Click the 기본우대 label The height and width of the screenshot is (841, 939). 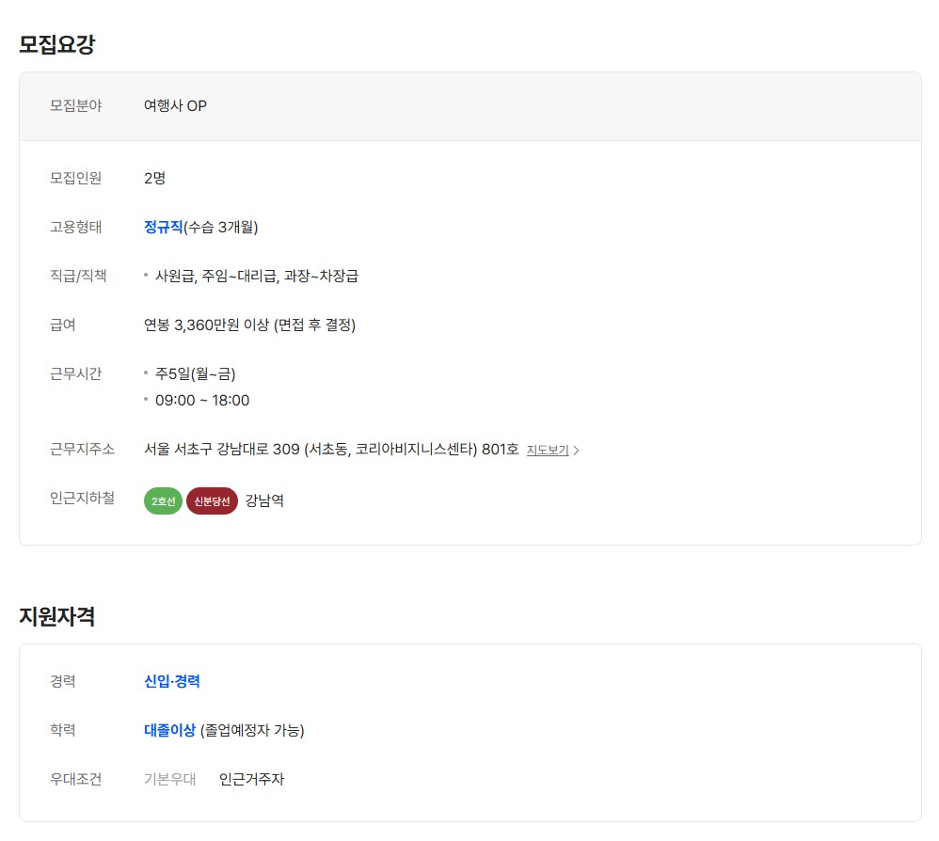pyautogui.click(x=169, y=779)
